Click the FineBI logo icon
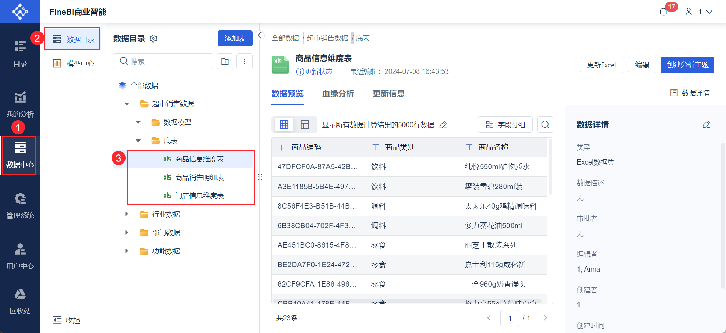This screenshot has height=333, width=726. click(x=20, y=12)
